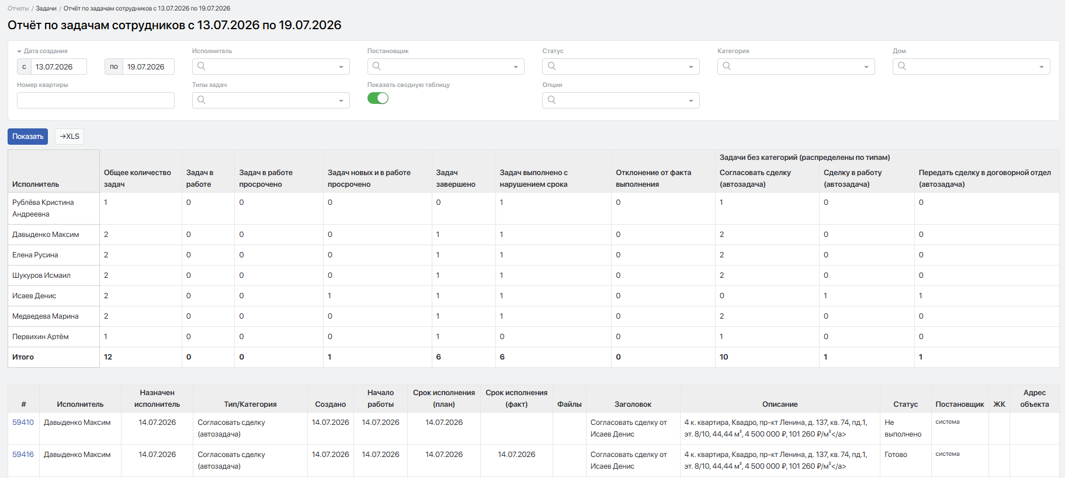Screen dimensions: 1065x478
Task: Click the search icon in Исполнитель filter
Action: pos(201,66)
